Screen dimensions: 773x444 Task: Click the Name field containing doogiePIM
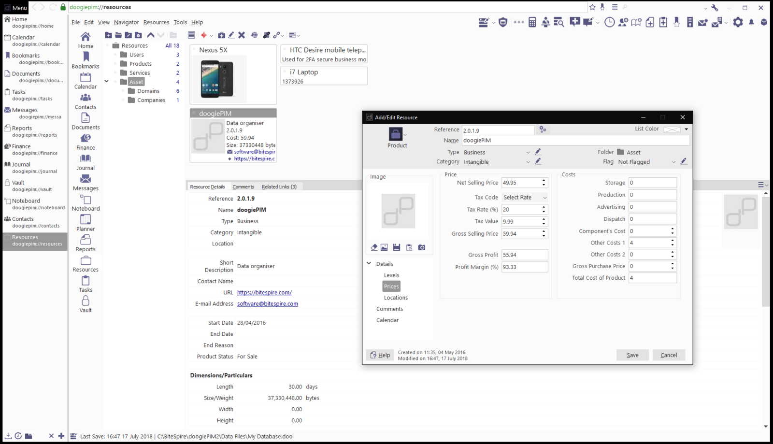tap(575, 140)
